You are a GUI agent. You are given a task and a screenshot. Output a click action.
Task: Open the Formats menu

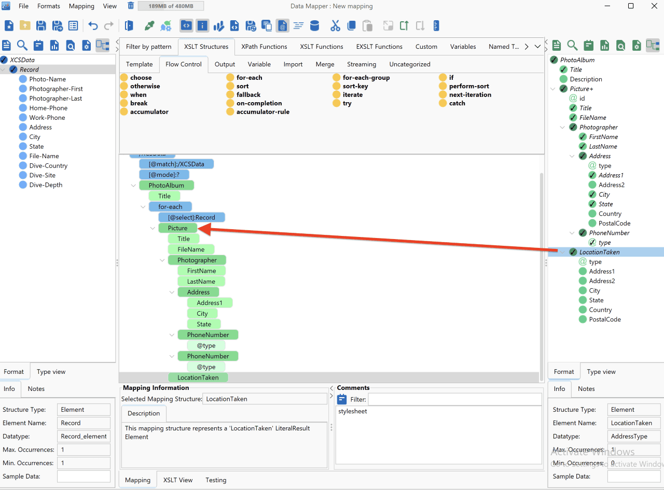click(49, 6)
